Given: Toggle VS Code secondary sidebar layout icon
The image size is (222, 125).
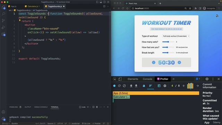Looking at the screenshot, I should tap(104, 2).
